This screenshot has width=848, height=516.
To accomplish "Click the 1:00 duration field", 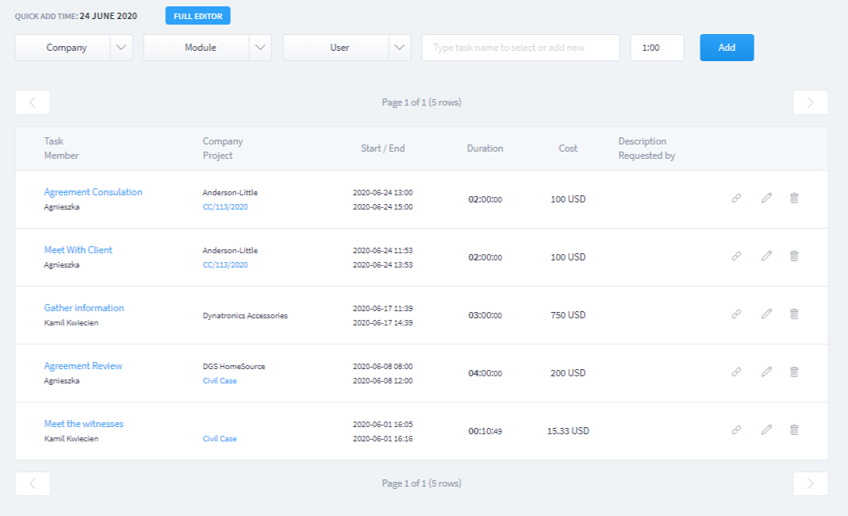I will click(657, 48).
